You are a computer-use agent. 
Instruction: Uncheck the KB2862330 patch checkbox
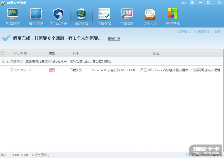click(x=12, y=70)
